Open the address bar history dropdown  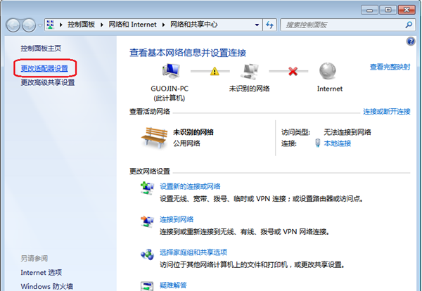click(257, 25)
